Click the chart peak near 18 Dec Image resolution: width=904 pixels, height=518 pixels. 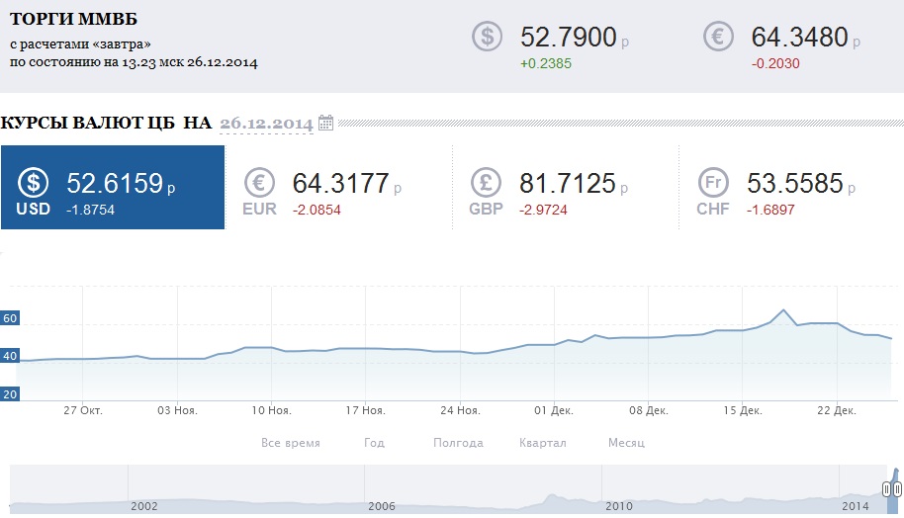[783, 310]
